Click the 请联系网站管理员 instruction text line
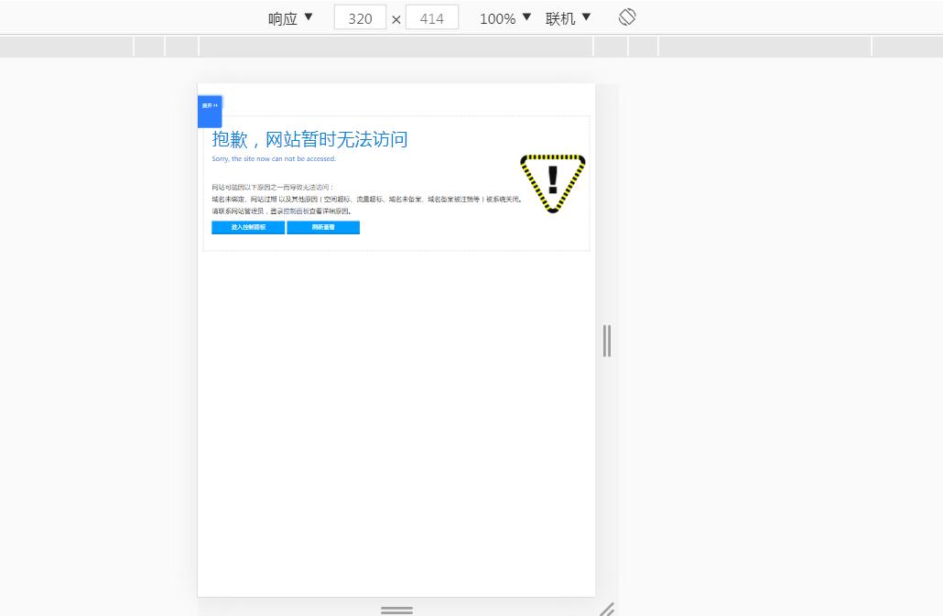This screenshot has height=616, width=943. [281, 211]
